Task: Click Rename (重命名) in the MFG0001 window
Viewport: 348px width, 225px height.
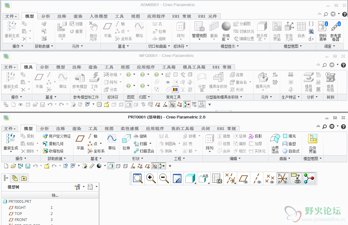Action: [x=239, y=82]
